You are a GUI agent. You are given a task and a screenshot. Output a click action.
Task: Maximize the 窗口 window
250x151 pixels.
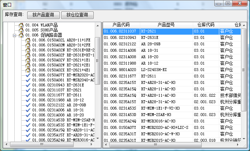coord(228,3)
